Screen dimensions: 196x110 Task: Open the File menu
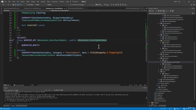[x=6, y=2]
